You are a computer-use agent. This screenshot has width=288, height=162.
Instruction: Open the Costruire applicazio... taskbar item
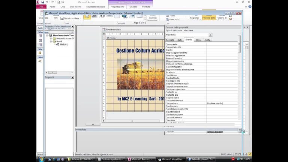click(x=111, y=159)
